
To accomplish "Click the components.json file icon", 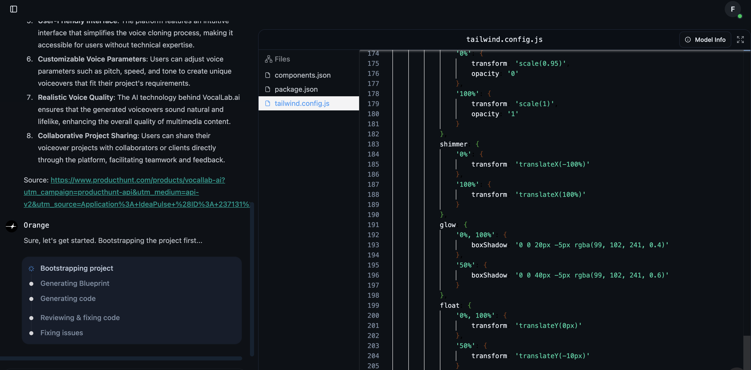I will (x=268, y=75).
